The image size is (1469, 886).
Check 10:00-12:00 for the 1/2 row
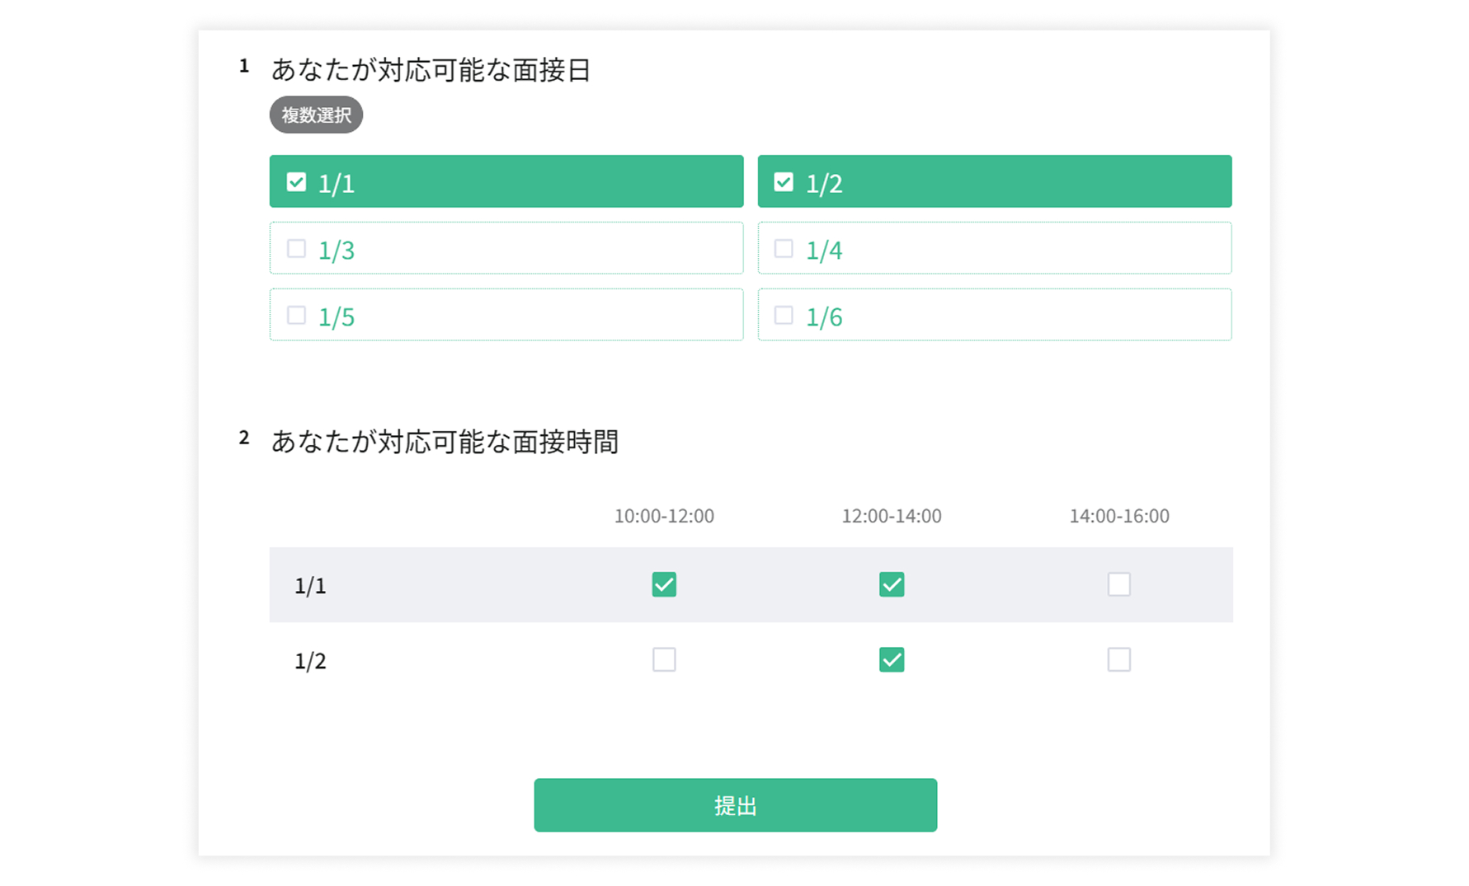click(x=664, y=659)
